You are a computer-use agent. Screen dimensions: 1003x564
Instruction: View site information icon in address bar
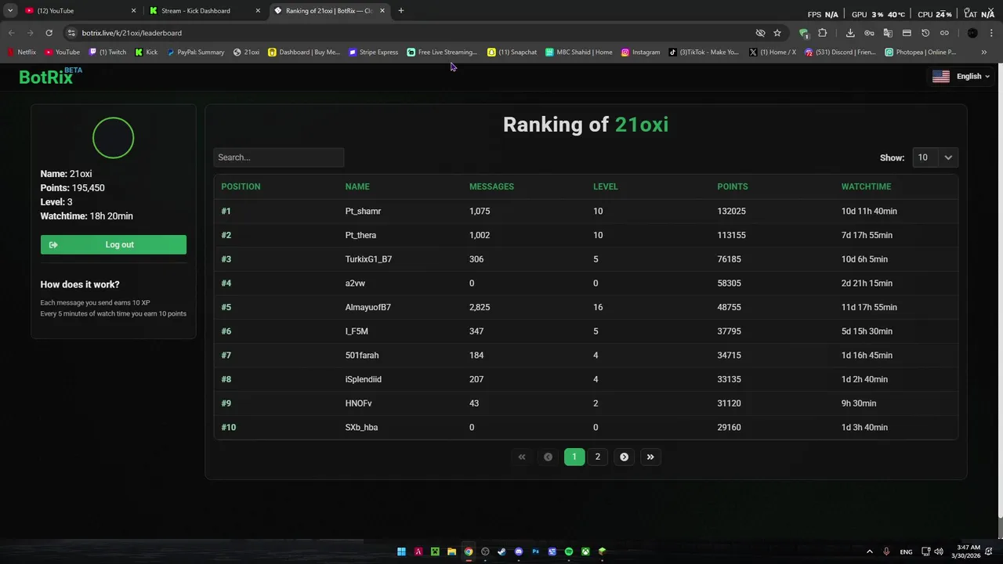71,33
